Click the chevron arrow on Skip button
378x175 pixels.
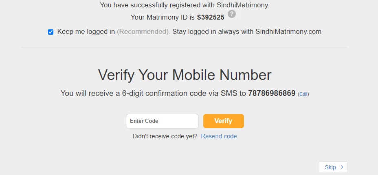(342, 167)
